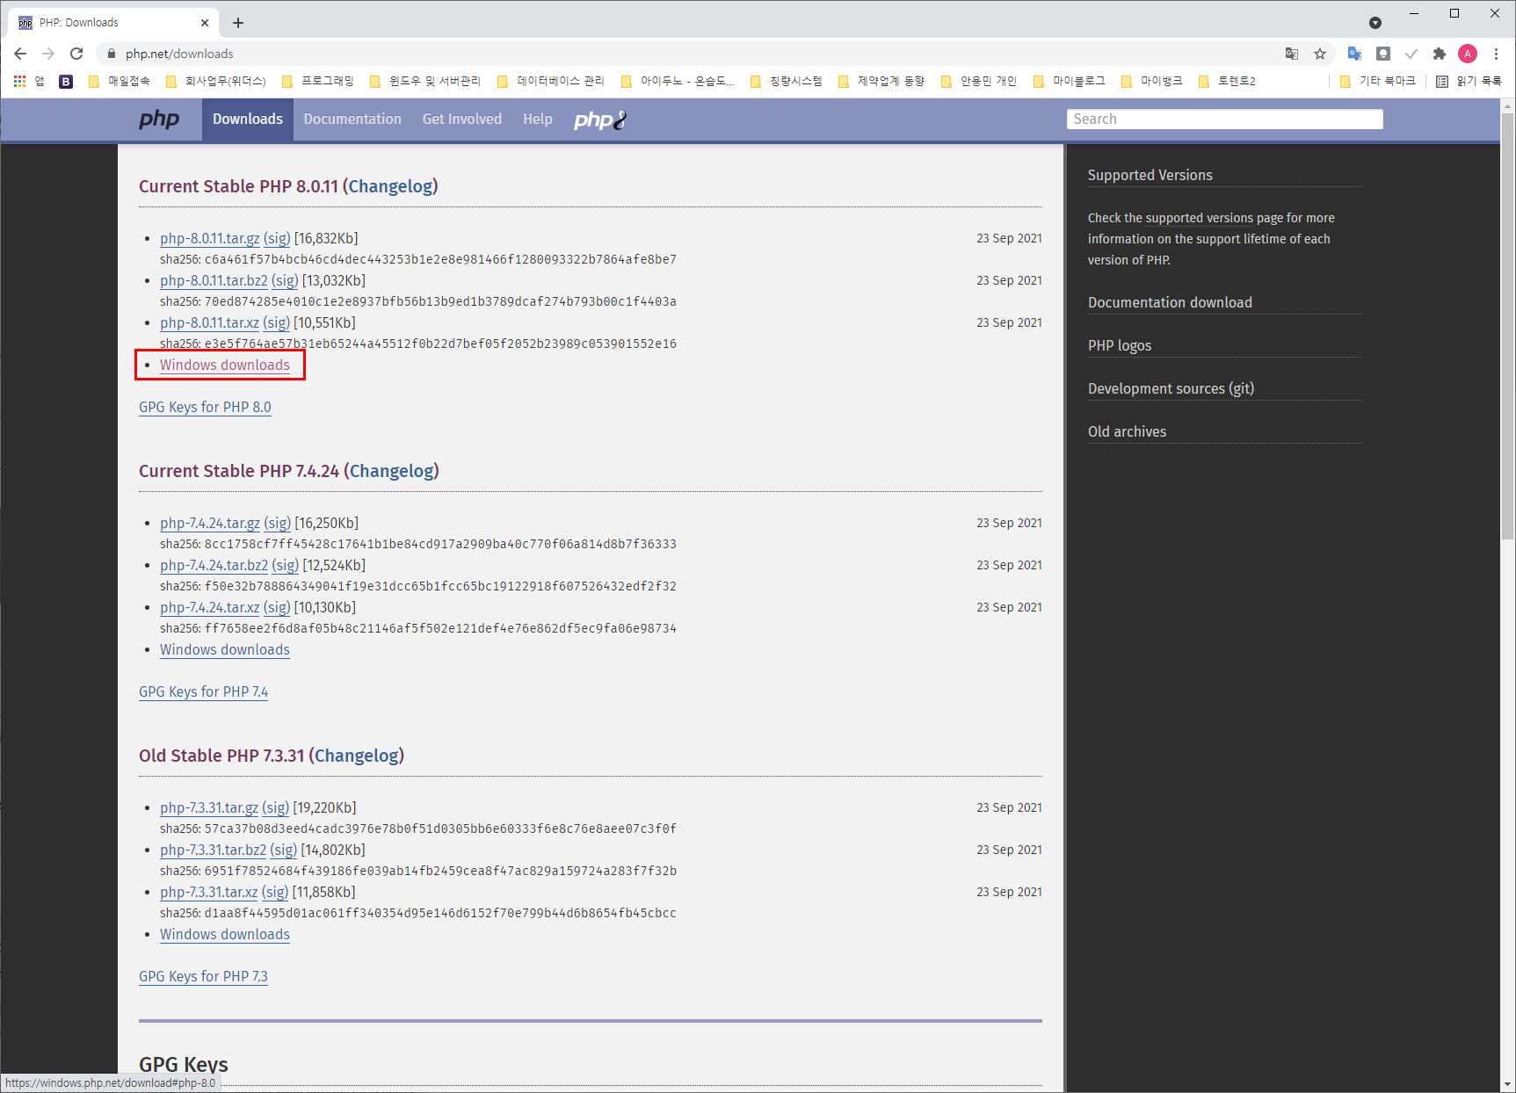Open the apps grid icon in bookmarks bar
This screenshot has width=1516, height=1093.
pyautogui.click(x=19, y=81)
